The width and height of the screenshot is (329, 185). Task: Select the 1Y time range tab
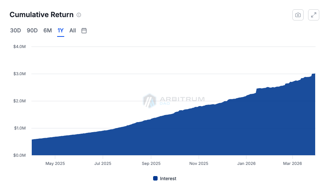[60, 31]
